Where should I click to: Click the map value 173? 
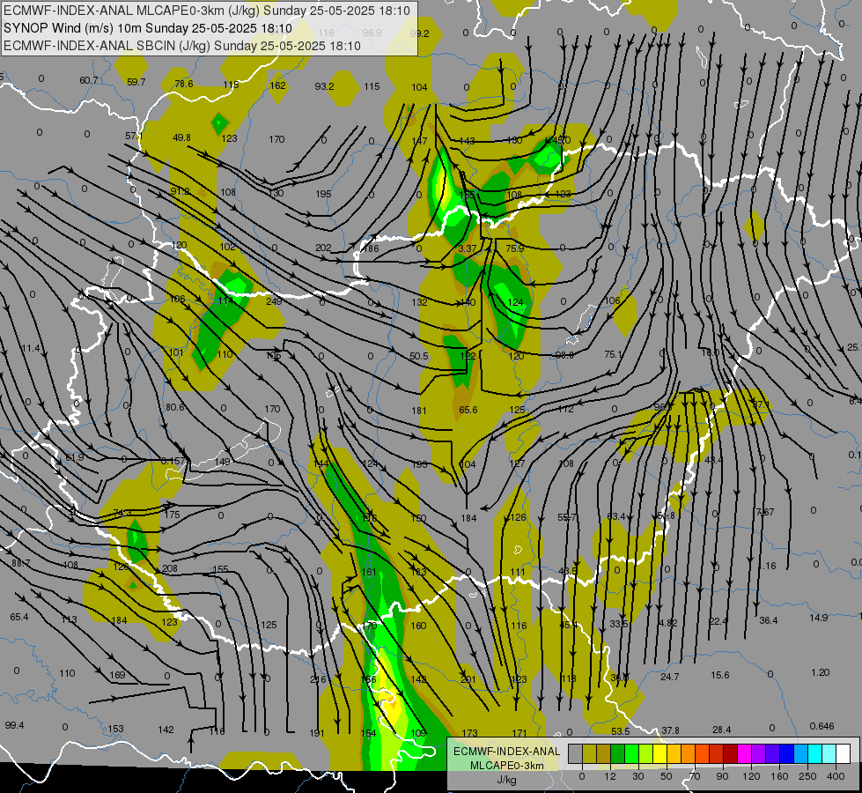pyautogui.click(x=470, y=733)
